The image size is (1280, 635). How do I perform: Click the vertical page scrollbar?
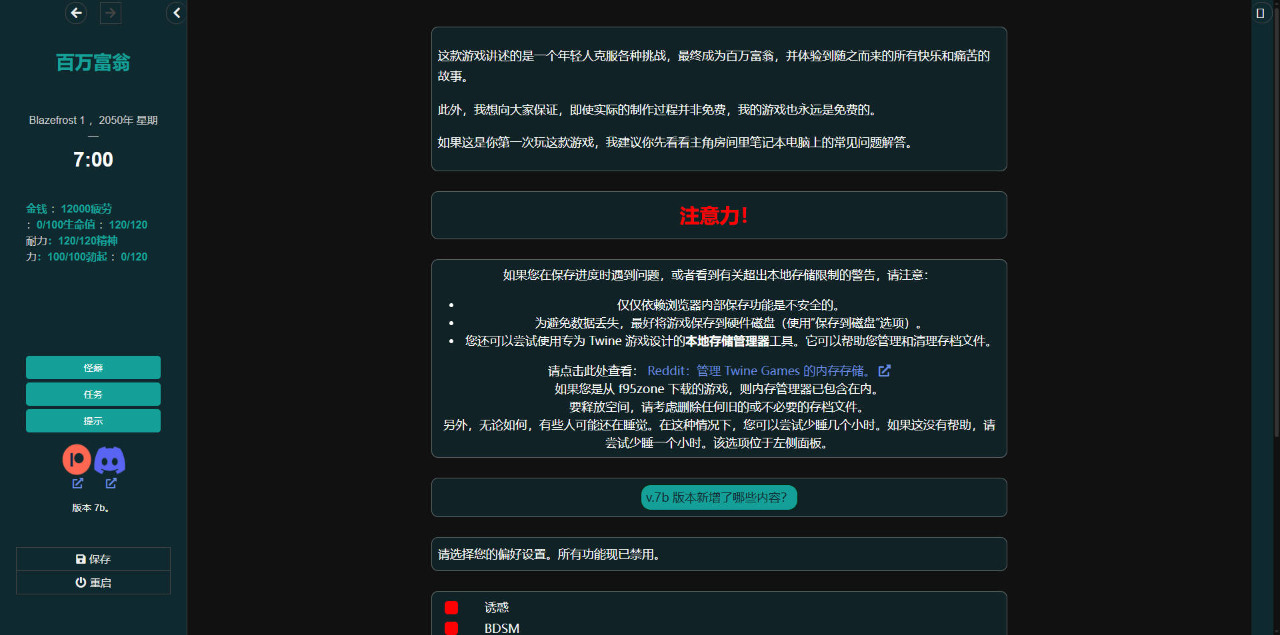point(1276,267)
